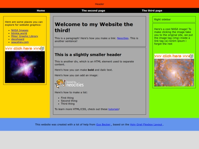199x149 pixels.
Task: Select the Welcome to my Website heading
Action: [x=94, y=27]
